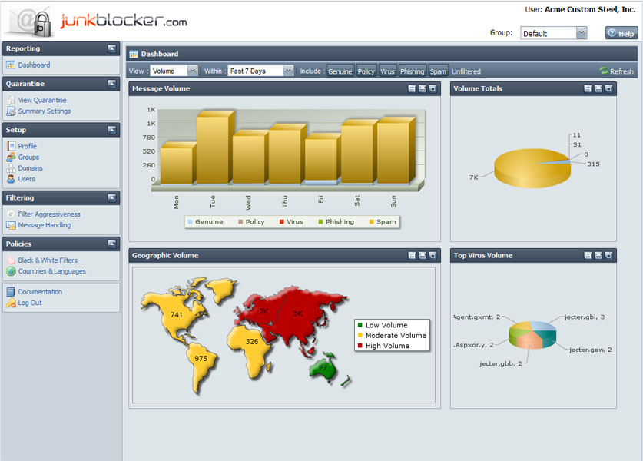643x461 pixels.
Task: Click the Log Out link
Action: [30, 303]
